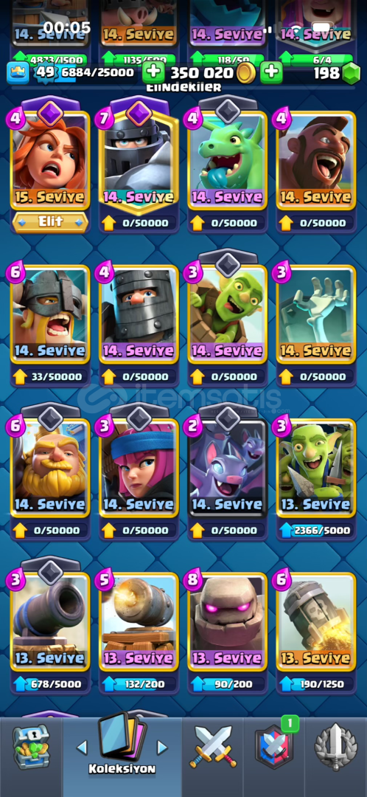Switch to next page right arrow by Koleksiyon
The width and height of the screenshot is (367, 797).
click(x=162, y=747)
